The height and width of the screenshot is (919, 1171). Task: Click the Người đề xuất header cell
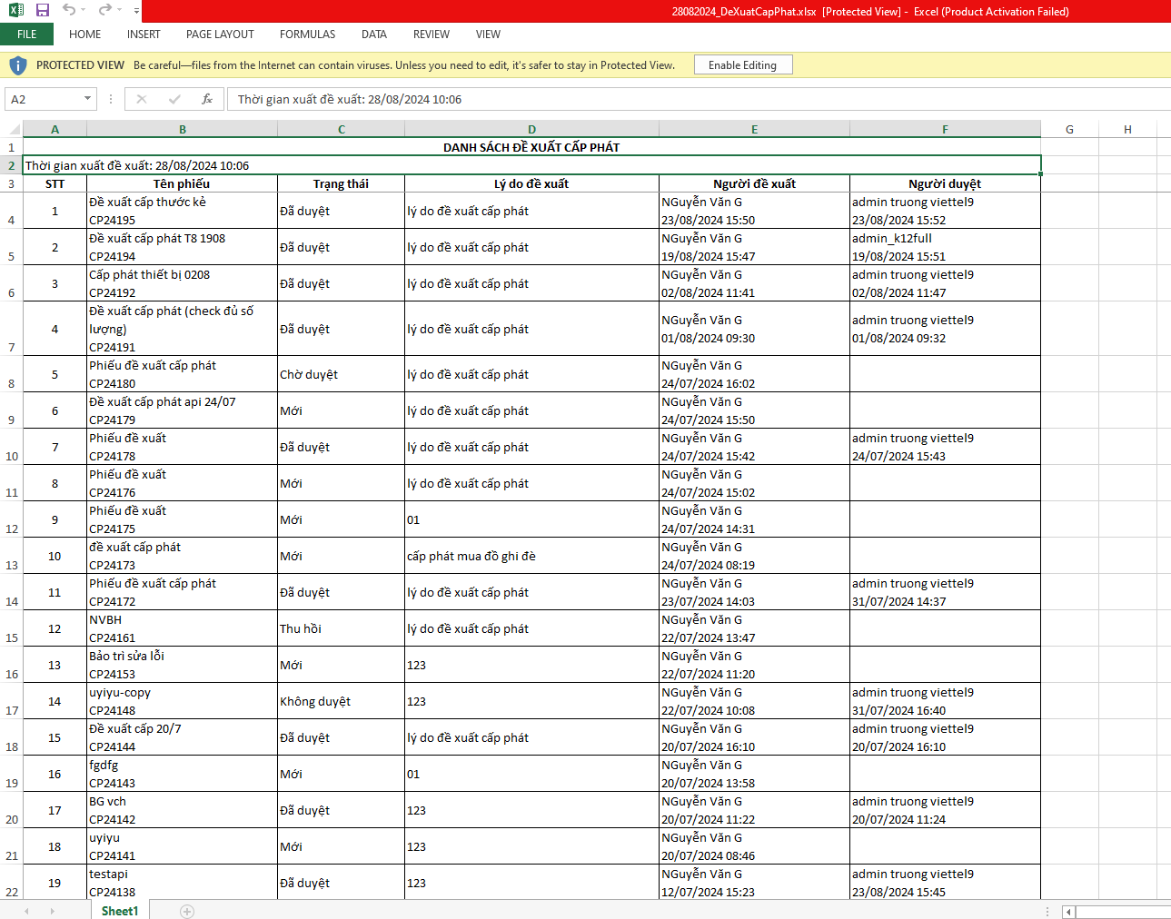click(754, 183)
